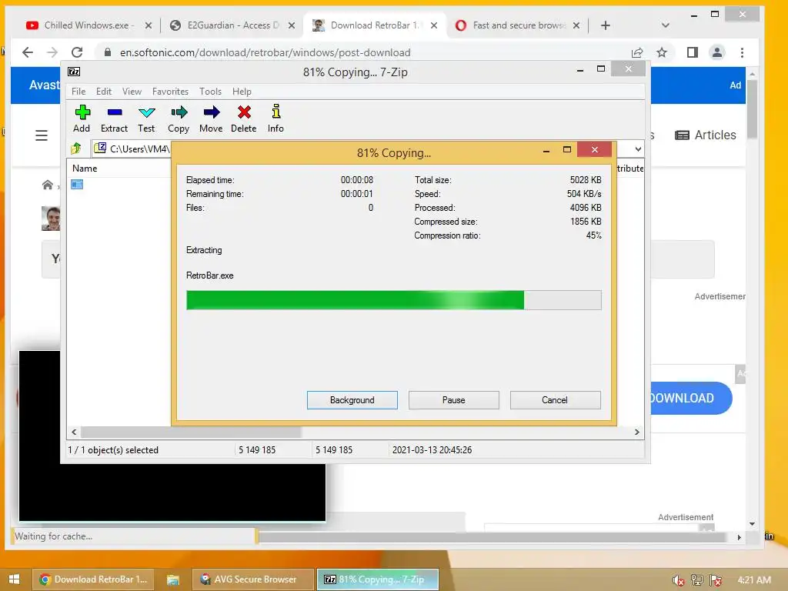Click the Delete toolbar icon in 7-Zip
Image resolution: width=788 pixels, height=591 pixels.
pyautogui.click(x=244, y=119)
